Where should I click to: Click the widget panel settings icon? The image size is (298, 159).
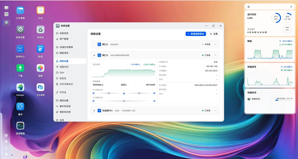tap(249, 7)
